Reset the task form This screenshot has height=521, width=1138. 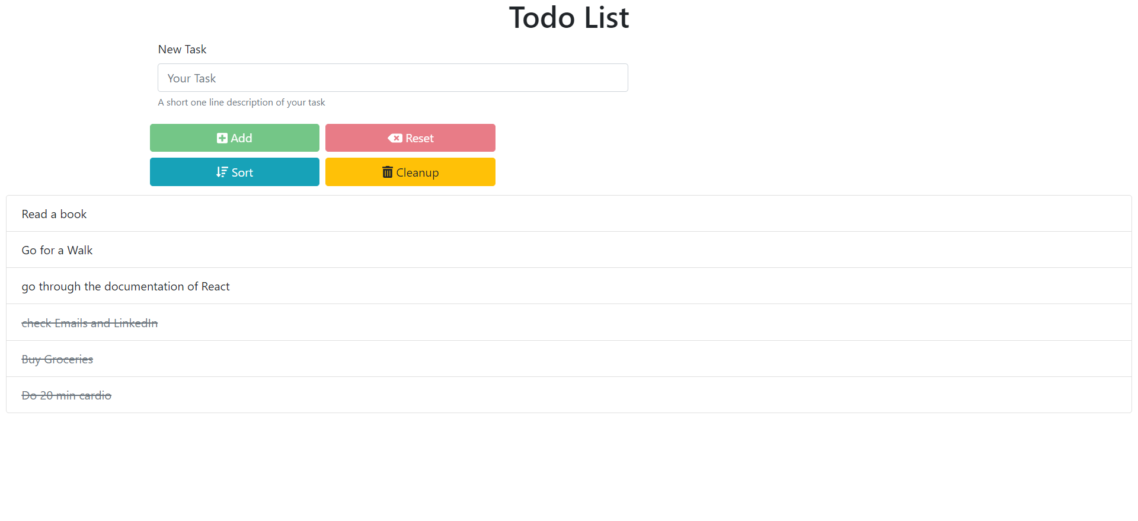[x=410, y=138]
